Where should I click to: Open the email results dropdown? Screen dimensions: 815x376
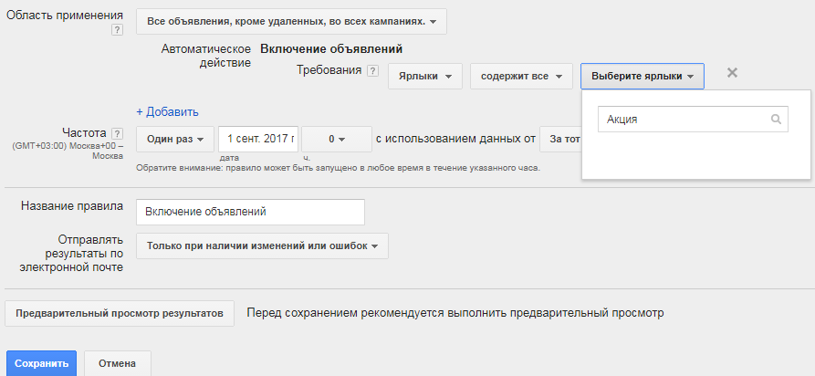pyautogui.click(x=262, y=246)
